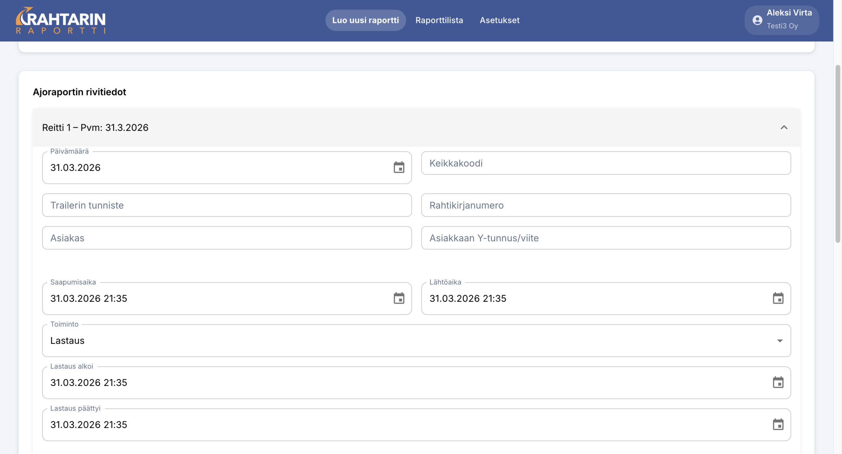Focus the Asiakkaan Y-tunnus/viite input field
842x454 pixels.
coord(606,238)
